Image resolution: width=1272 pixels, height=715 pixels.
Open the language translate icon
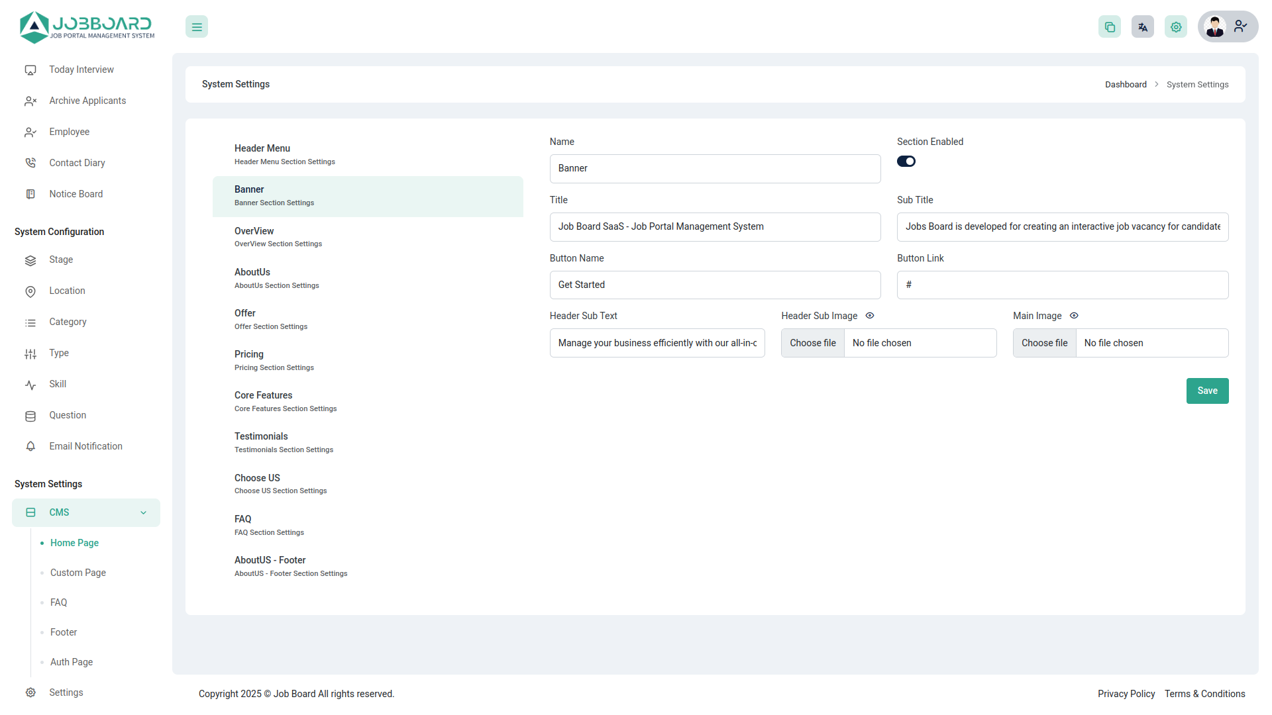[1143, 27]
